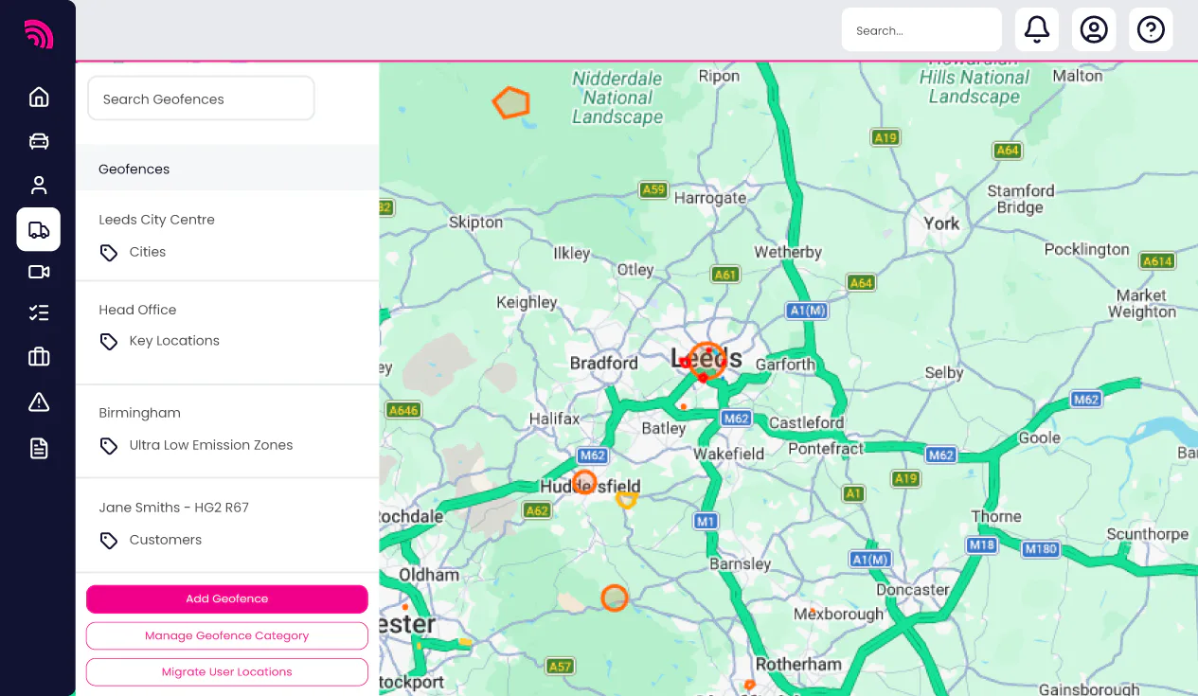Viewport: 1198px width, 696px height.
Task: Open the notifications bell icon
Action: coord(1037,29)
